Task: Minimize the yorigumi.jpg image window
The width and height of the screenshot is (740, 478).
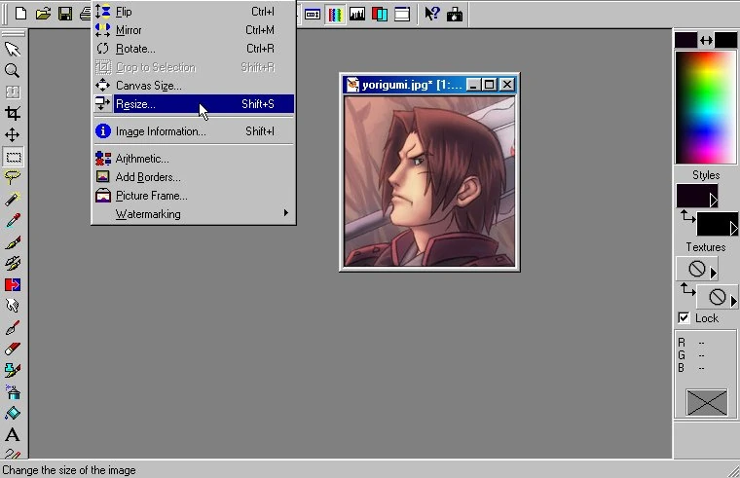Action: (473, 85)
